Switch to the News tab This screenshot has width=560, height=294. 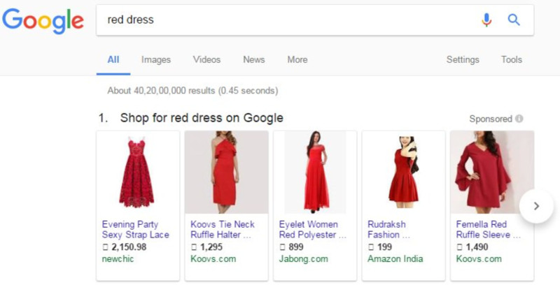pyautogui.click(x=253, y=60)
